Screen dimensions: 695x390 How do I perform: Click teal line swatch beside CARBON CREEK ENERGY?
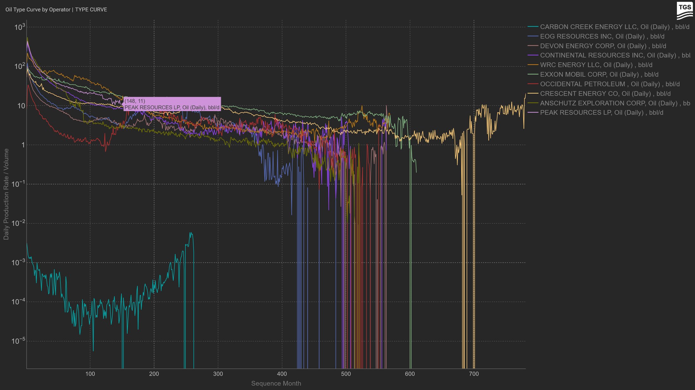[533, 27]
